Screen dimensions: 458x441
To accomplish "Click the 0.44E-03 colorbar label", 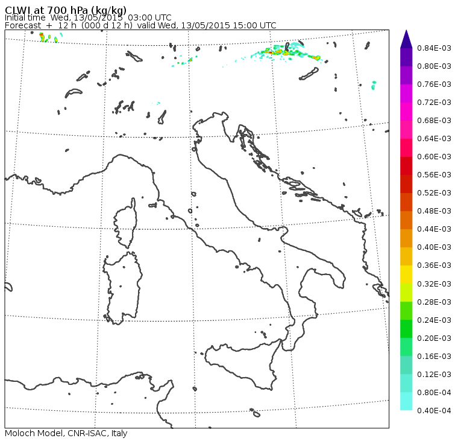I will (434, 229).
